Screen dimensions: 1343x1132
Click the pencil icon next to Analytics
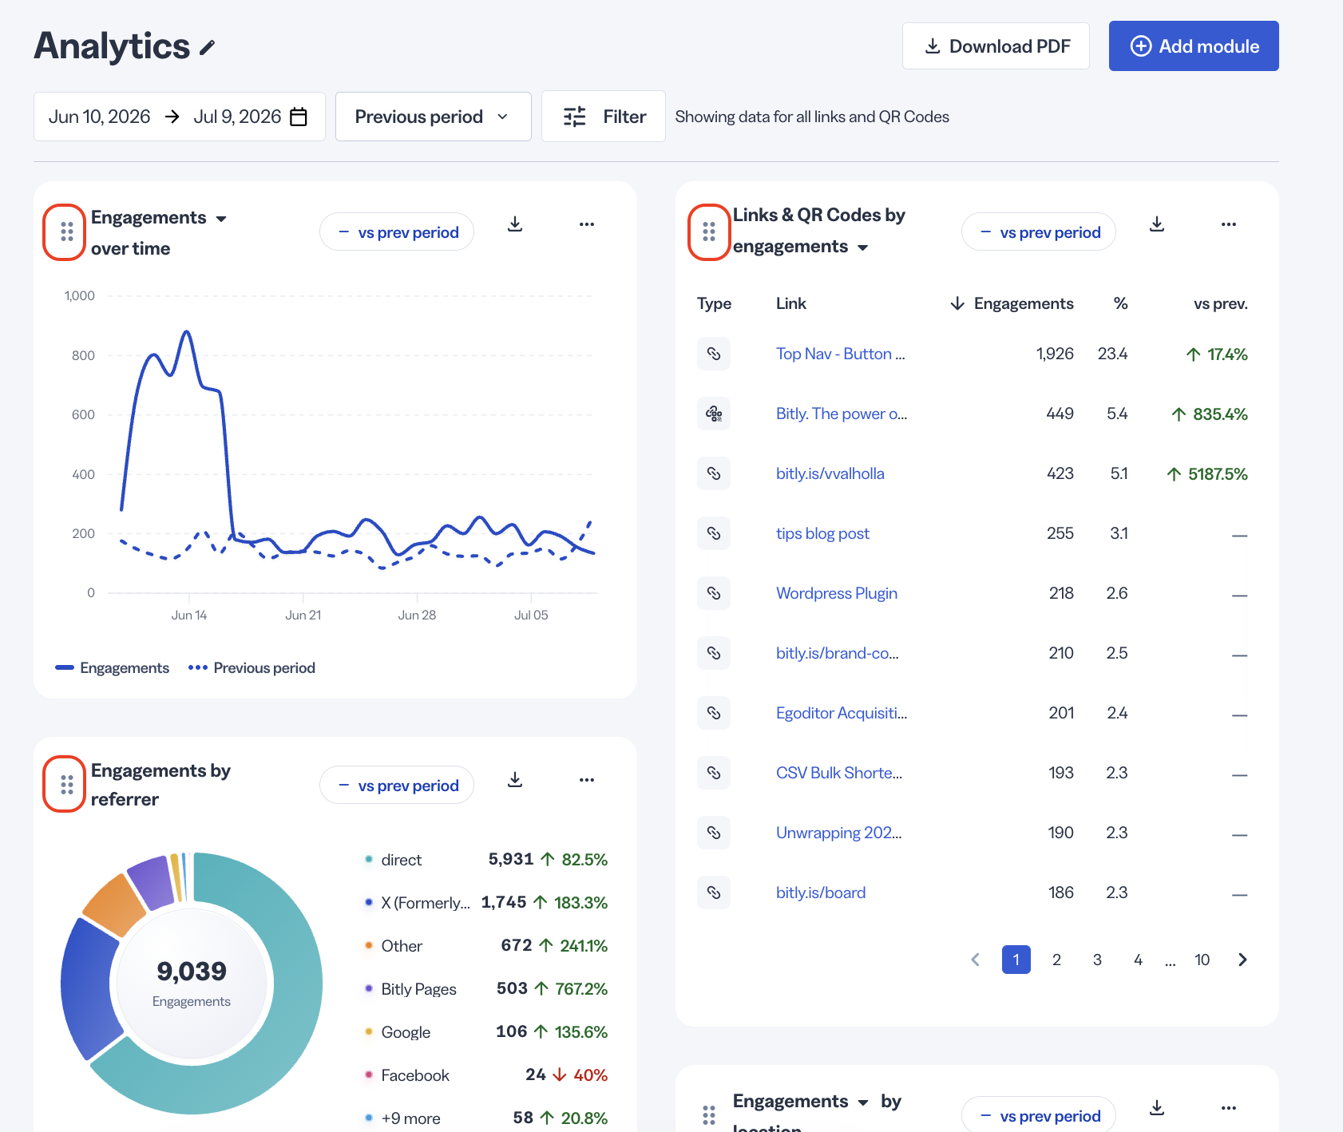[x=208, y=48]
